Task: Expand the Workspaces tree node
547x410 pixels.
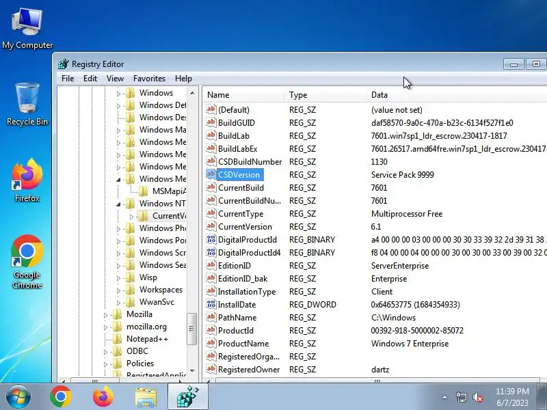Action: click(x=118, y=290)
